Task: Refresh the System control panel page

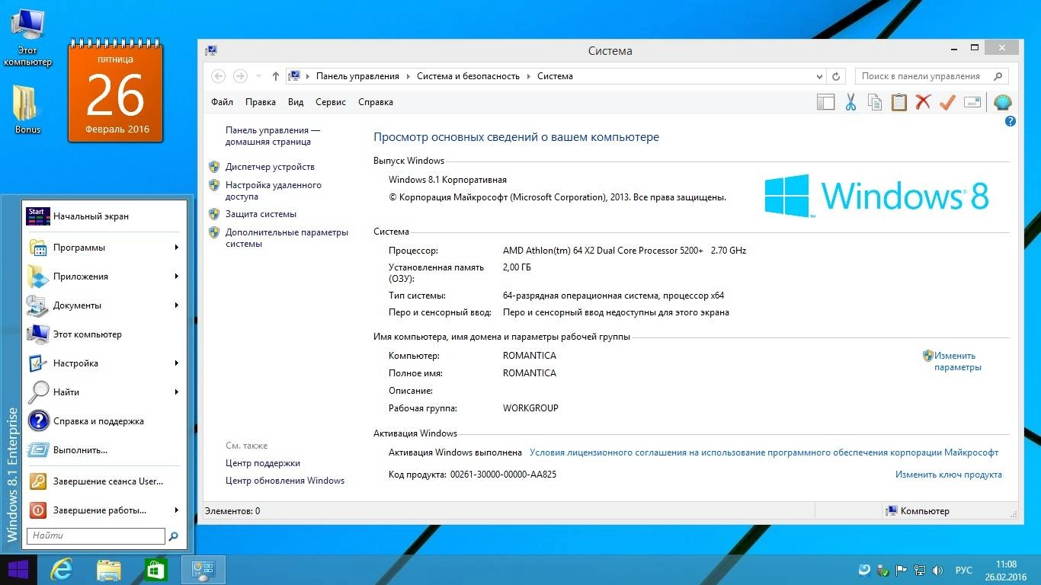Action: point(836,76)
